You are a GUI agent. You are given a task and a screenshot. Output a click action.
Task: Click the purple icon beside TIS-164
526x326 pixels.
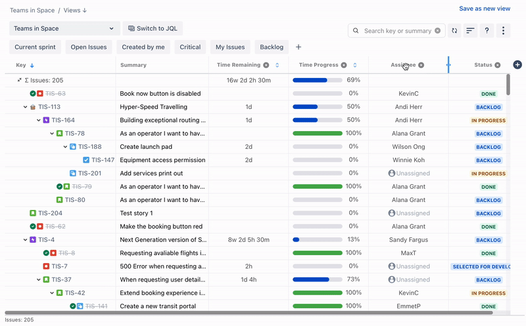(46, 120)
